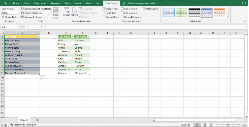Toggle the Banded Columns checkbox
The width and height of the screenshot is (249, 127).
[122, 17]
